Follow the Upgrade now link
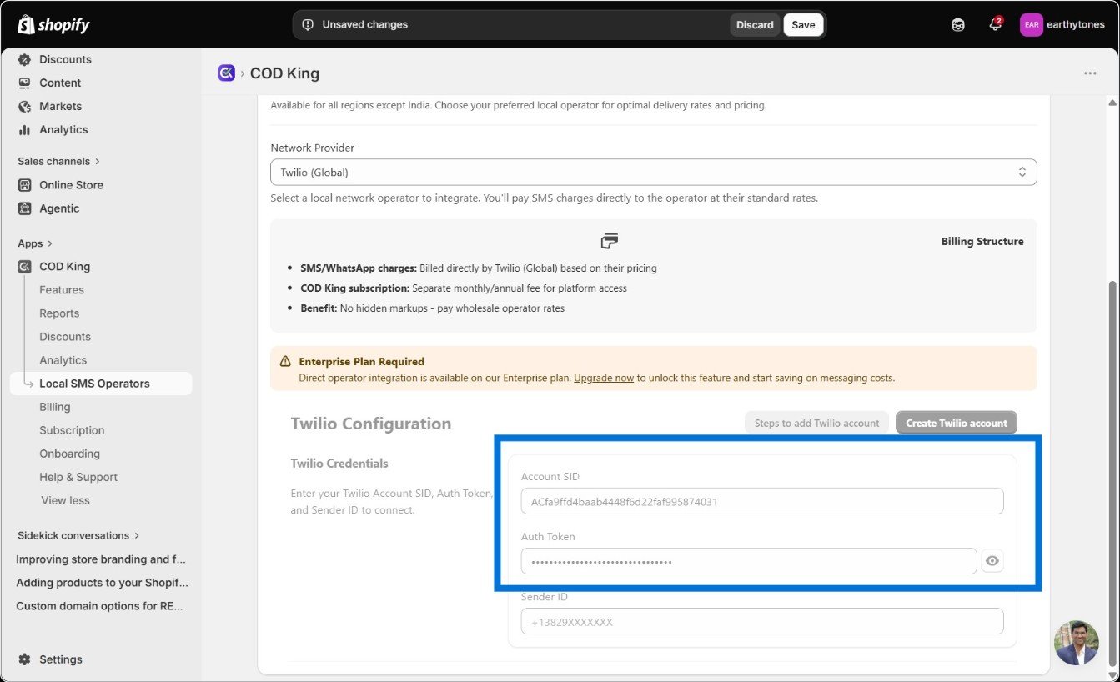The image size is (1120, 682). tap(604, 378)
